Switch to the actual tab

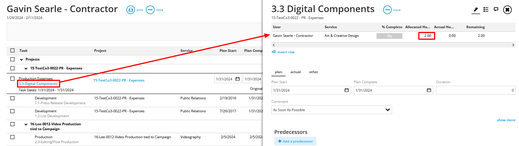(296, 72)
